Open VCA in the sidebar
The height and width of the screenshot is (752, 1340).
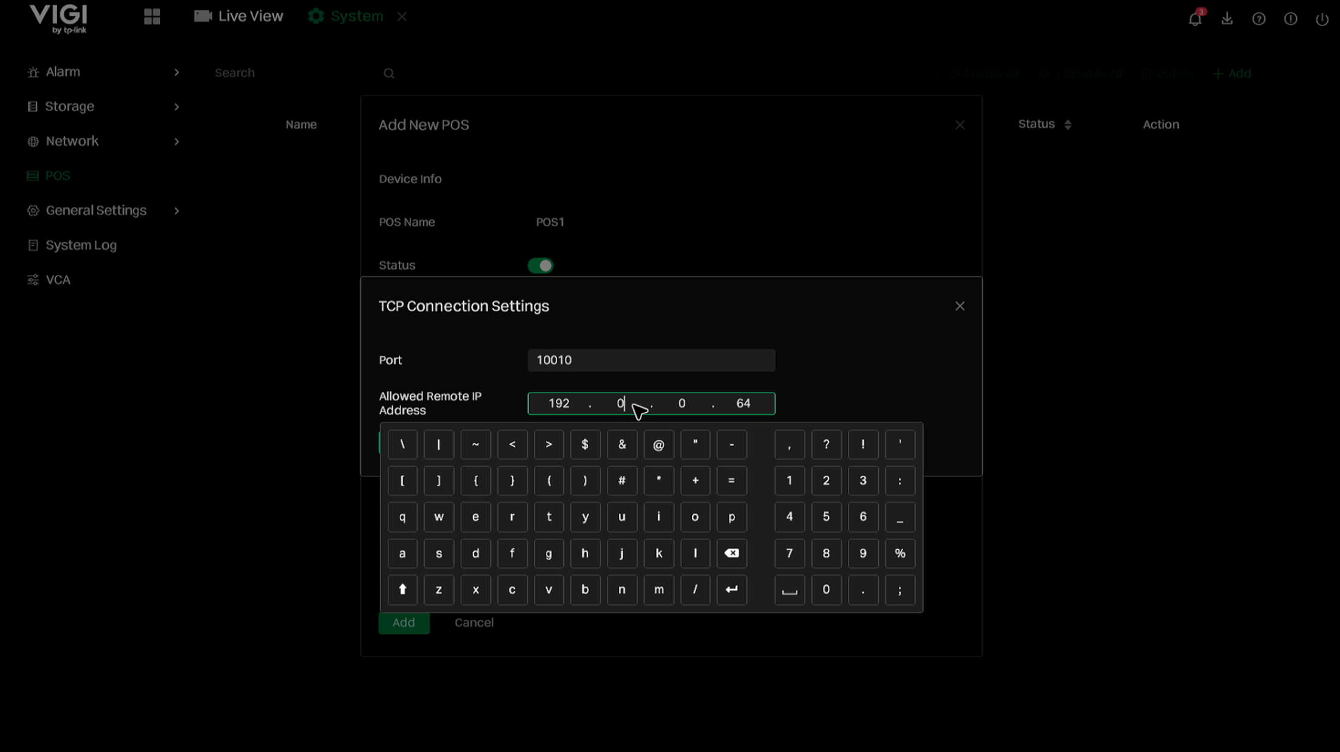tap(58, 280)
